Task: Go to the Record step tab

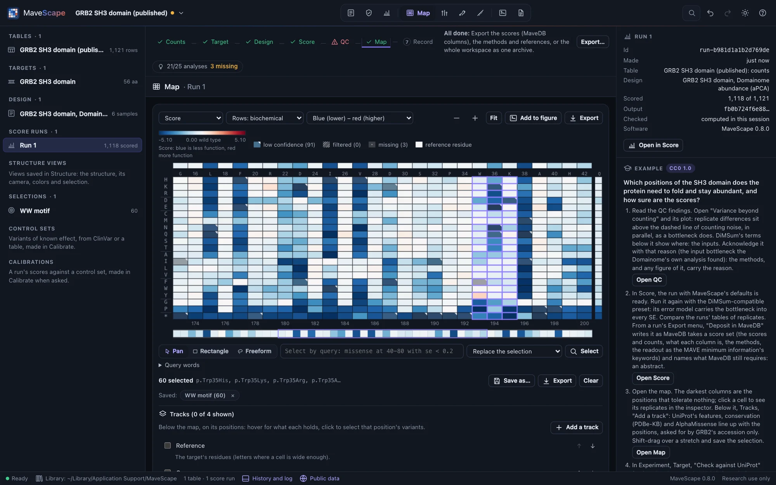Action: [x=418, y=42]
